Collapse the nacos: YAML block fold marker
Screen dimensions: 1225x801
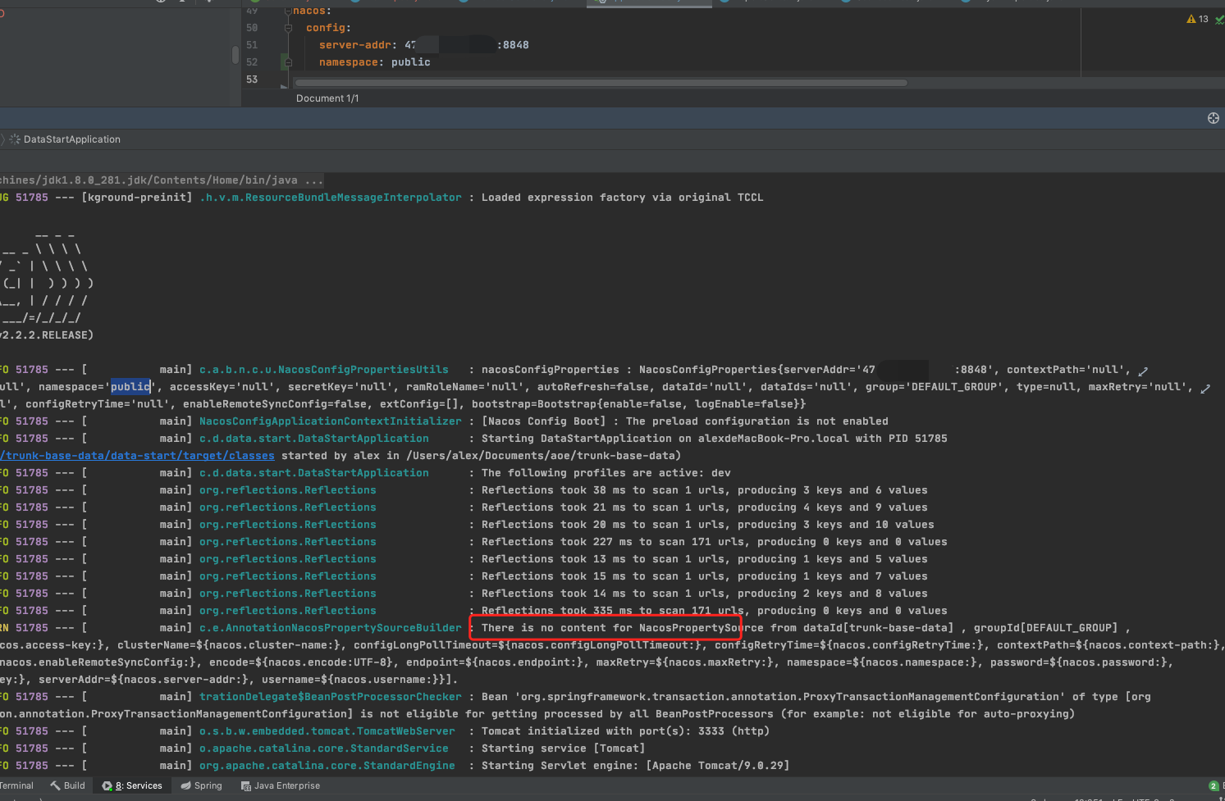tap(288, 11)
